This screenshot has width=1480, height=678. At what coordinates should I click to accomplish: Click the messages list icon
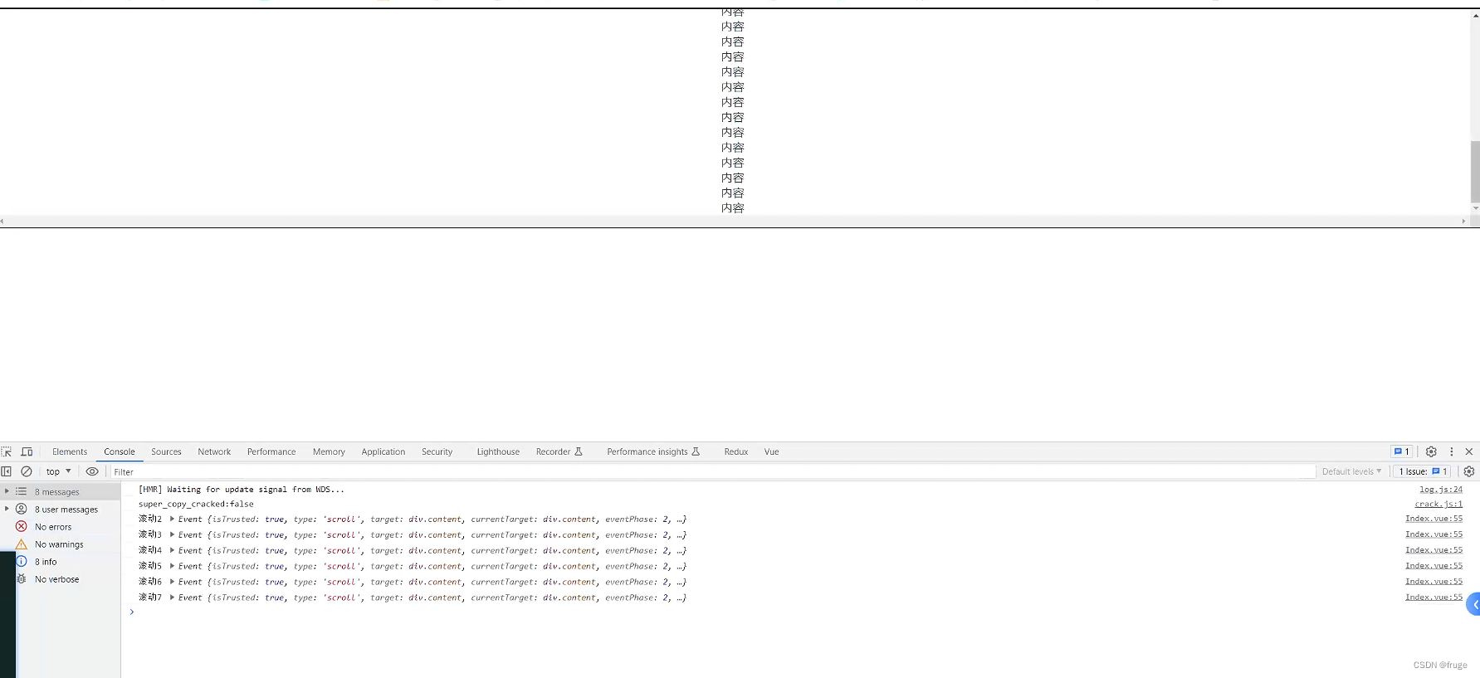(x=22, y=491)
